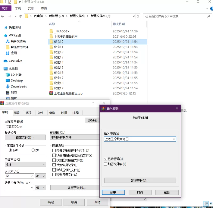
Task: Open OneDrive cloud icon in sidebar
Action: (6, 61)
